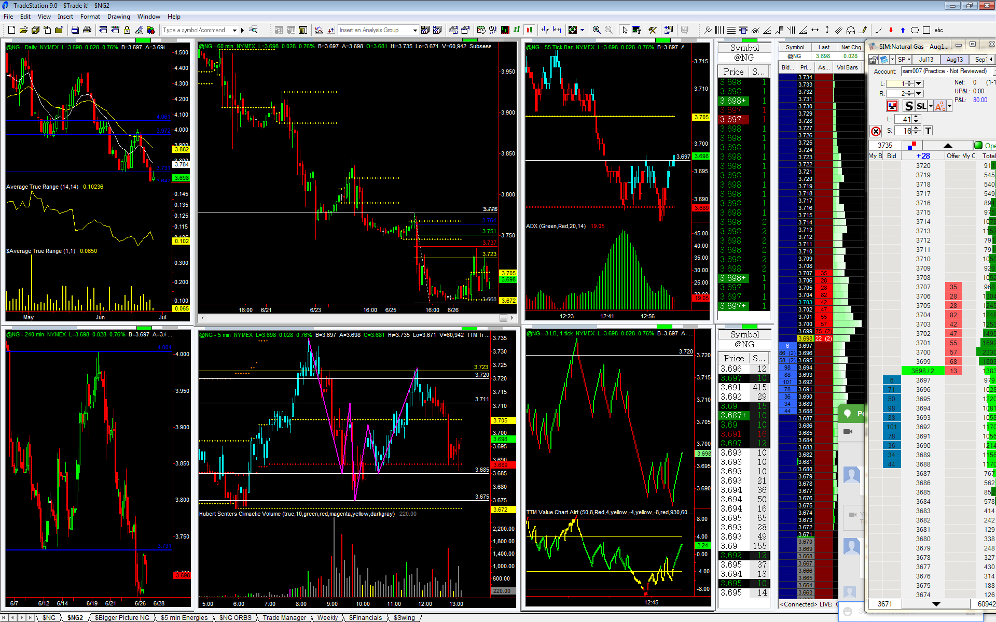Click the 60 min chart horizontal scrollbar thumb
This screenshot has height=622, width=996.
coord(503,318)
